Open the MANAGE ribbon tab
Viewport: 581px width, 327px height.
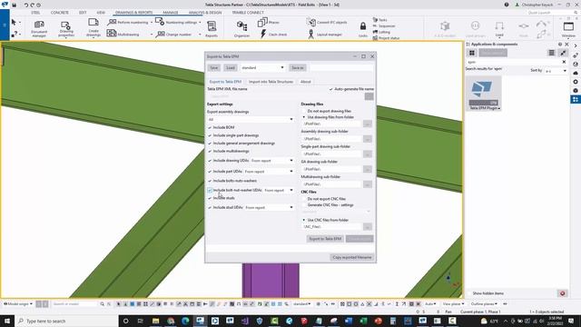click(x=171, y=13)
